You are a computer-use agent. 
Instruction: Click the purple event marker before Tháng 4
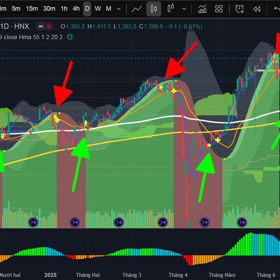[x=163, y=223]
